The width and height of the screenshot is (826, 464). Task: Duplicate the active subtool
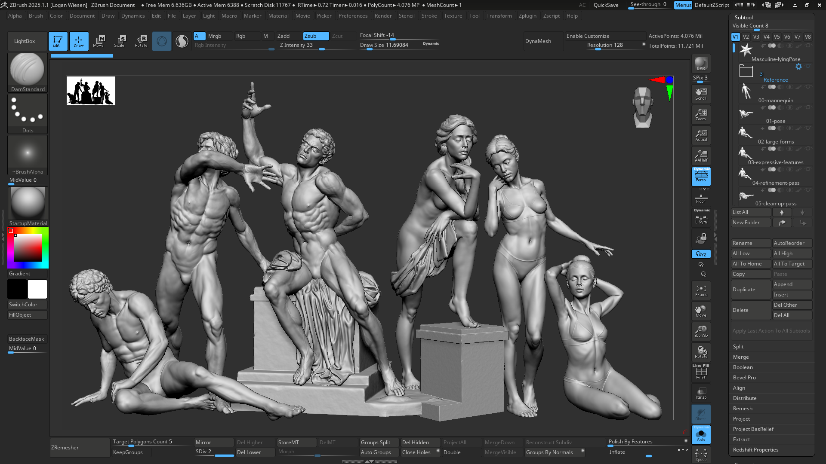[751, 290]
